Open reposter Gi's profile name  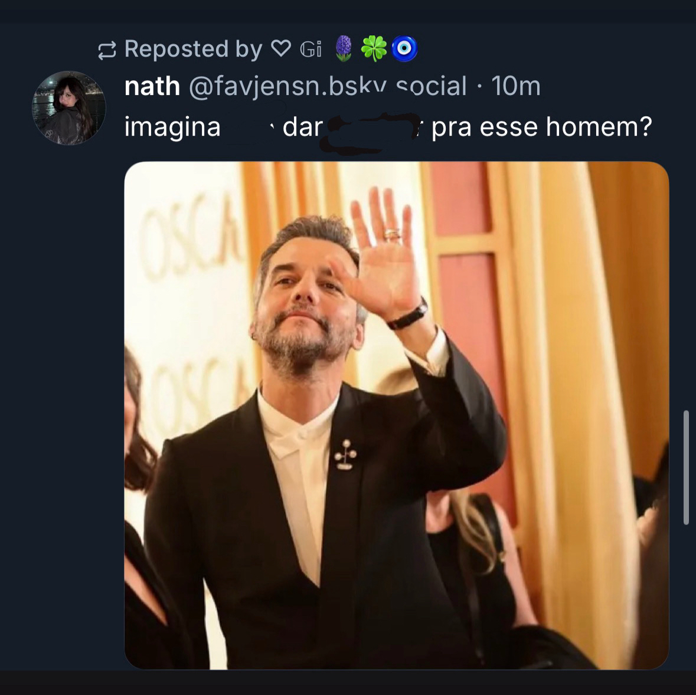(x=311, y=50)
